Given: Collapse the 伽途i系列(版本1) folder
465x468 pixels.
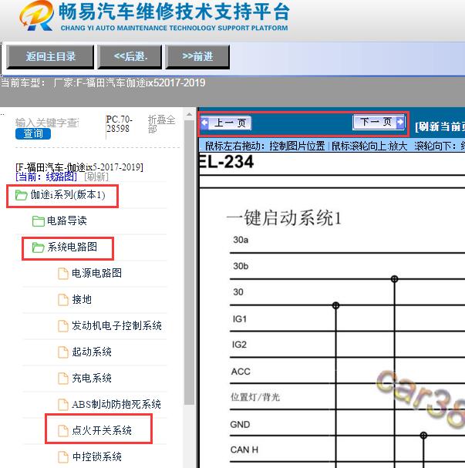Looking at the screenshot, I should point(68,195).
